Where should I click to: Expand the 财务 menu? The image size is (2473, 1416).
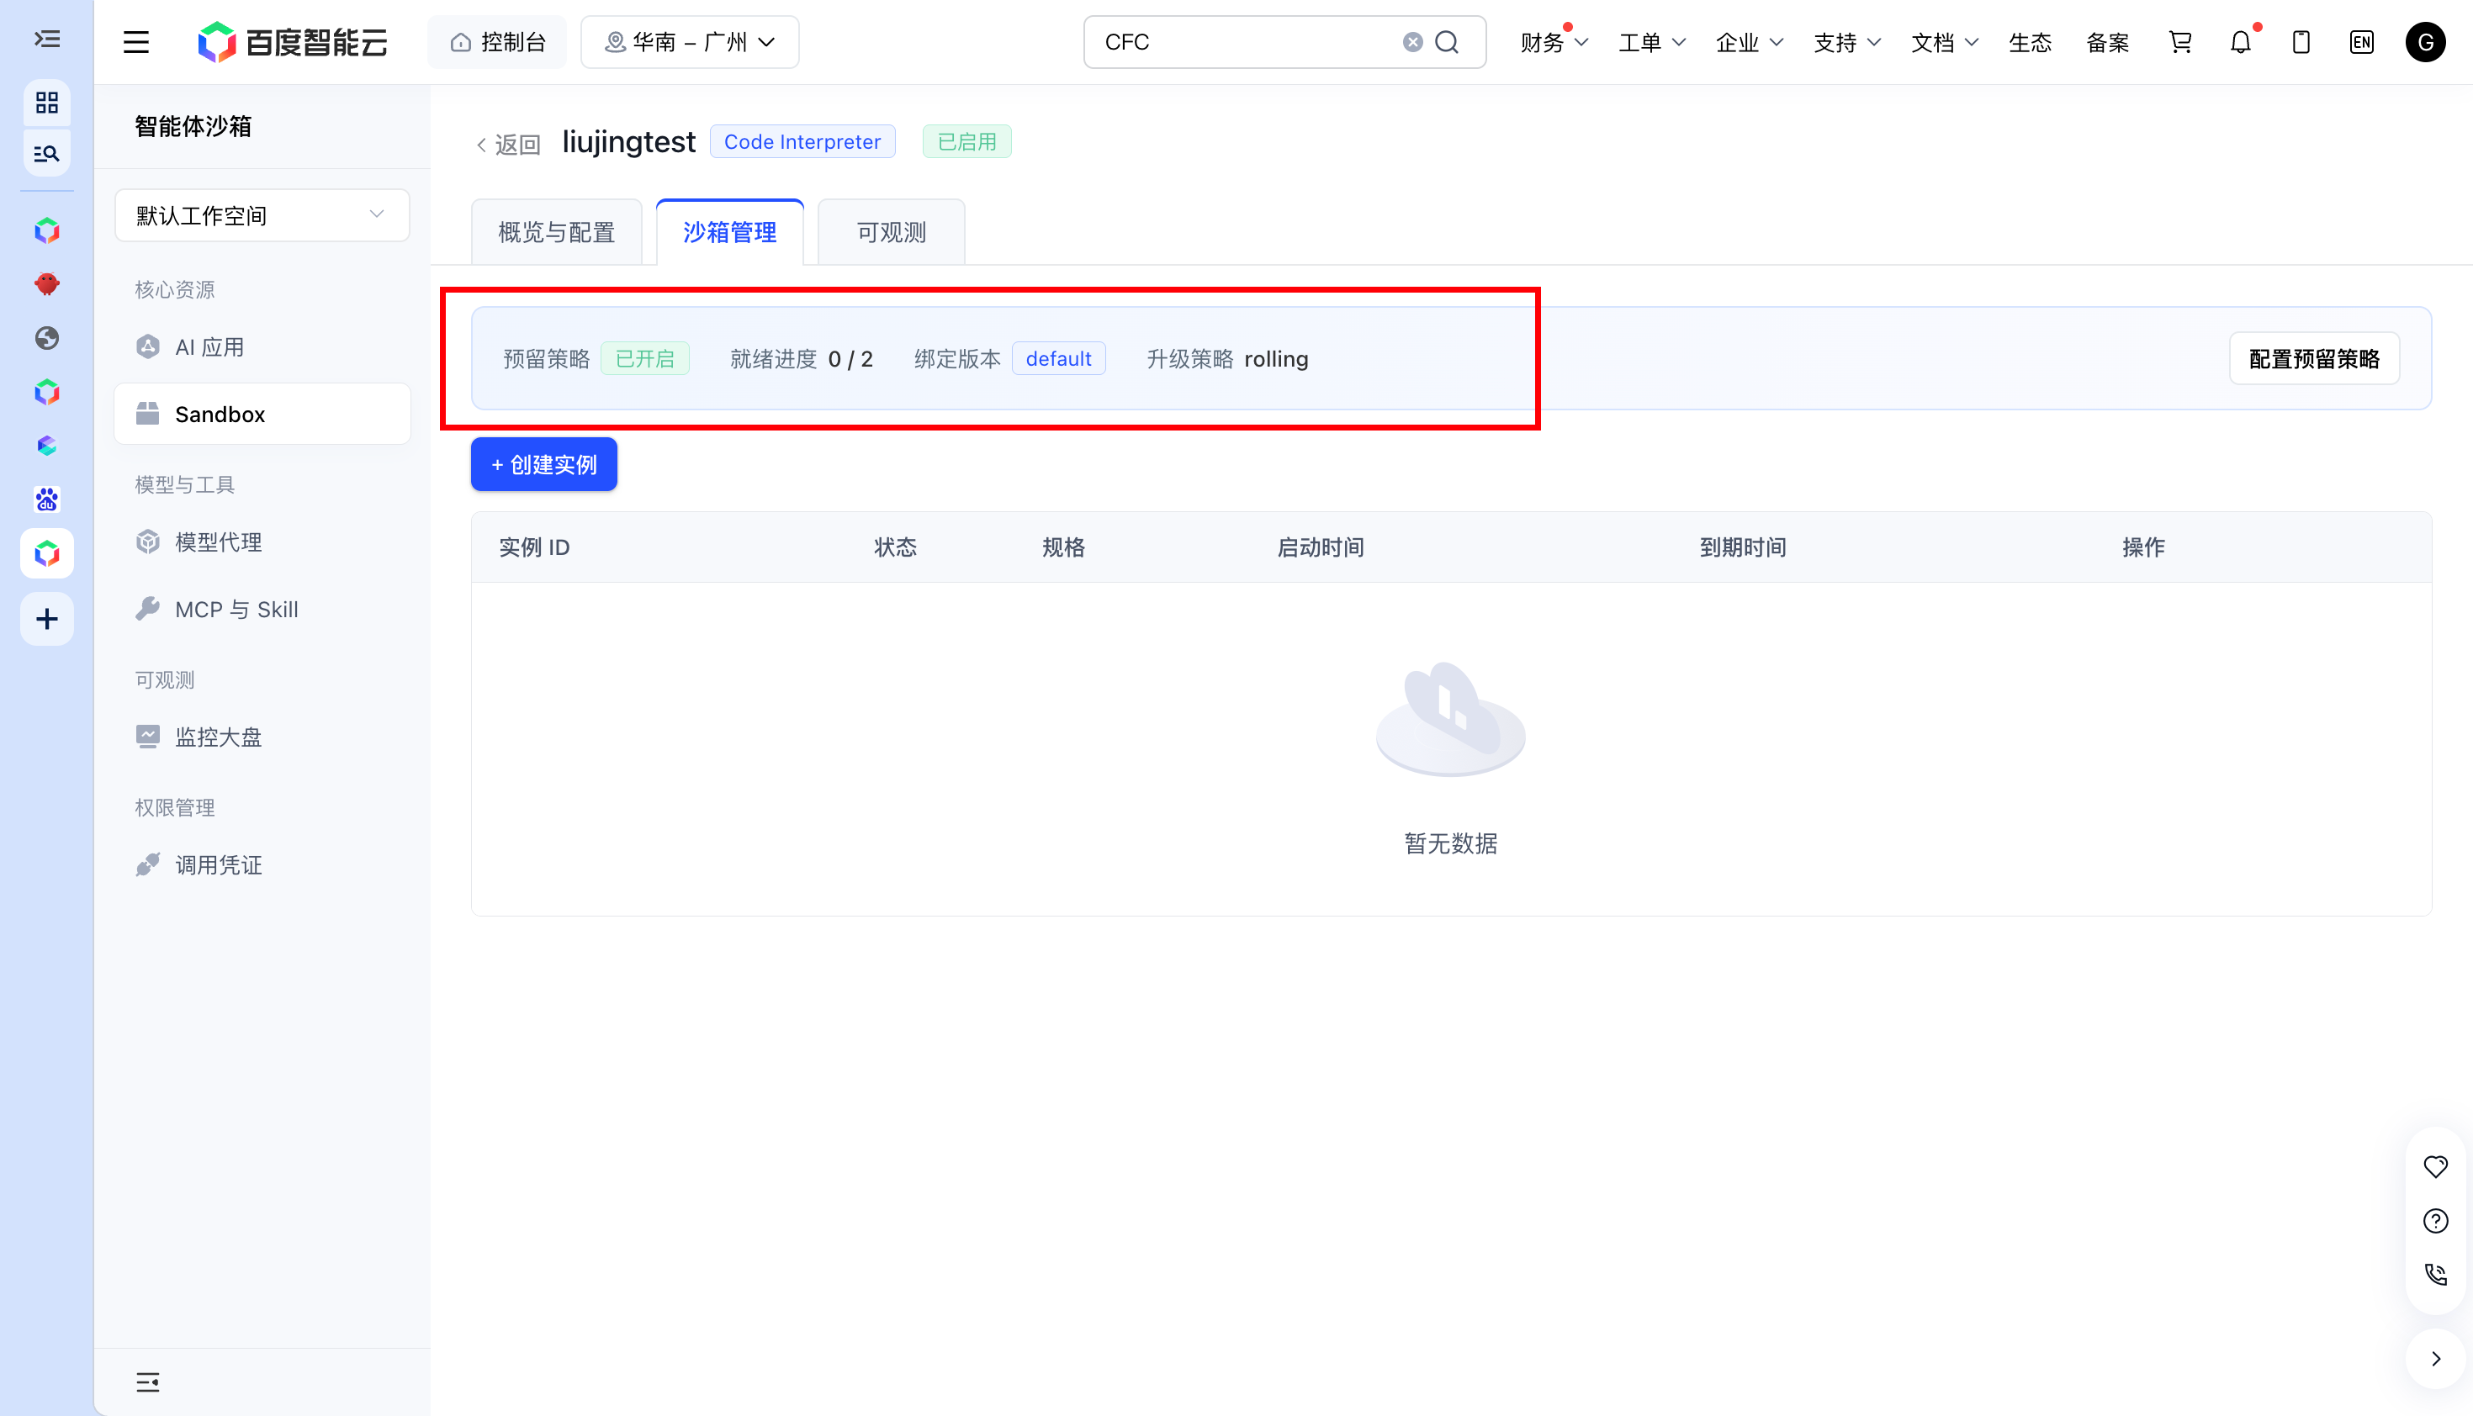tap(1554, 42)
